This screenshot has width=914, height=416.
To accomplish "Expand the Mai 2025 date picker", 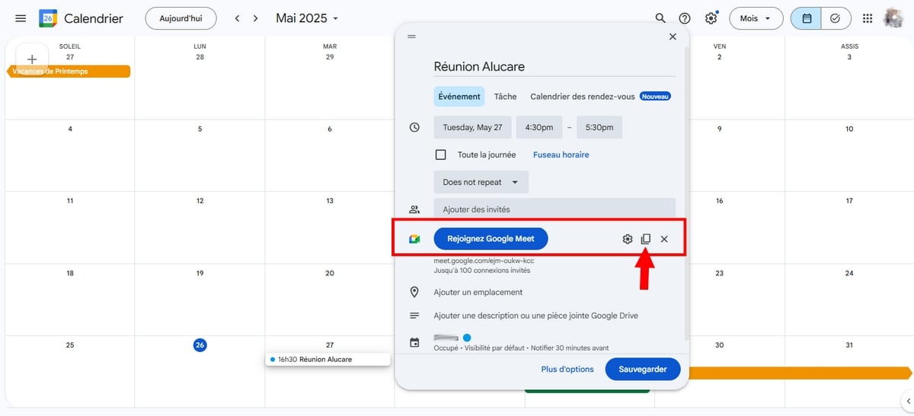I will tap(308, 18).
